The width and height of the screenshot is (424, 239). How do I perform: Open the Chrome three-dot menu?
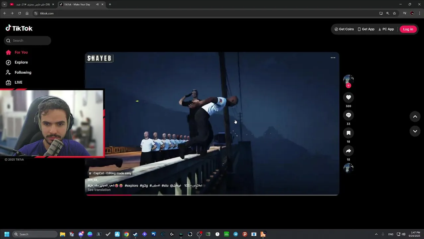tap(419, 13)
